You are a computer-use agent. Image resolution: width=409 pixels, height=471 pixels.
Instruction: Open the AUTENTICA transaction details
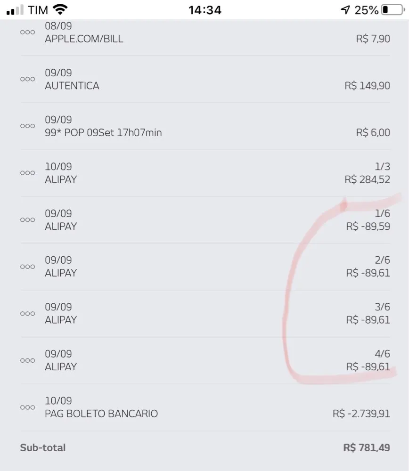[x=72, y=86]
